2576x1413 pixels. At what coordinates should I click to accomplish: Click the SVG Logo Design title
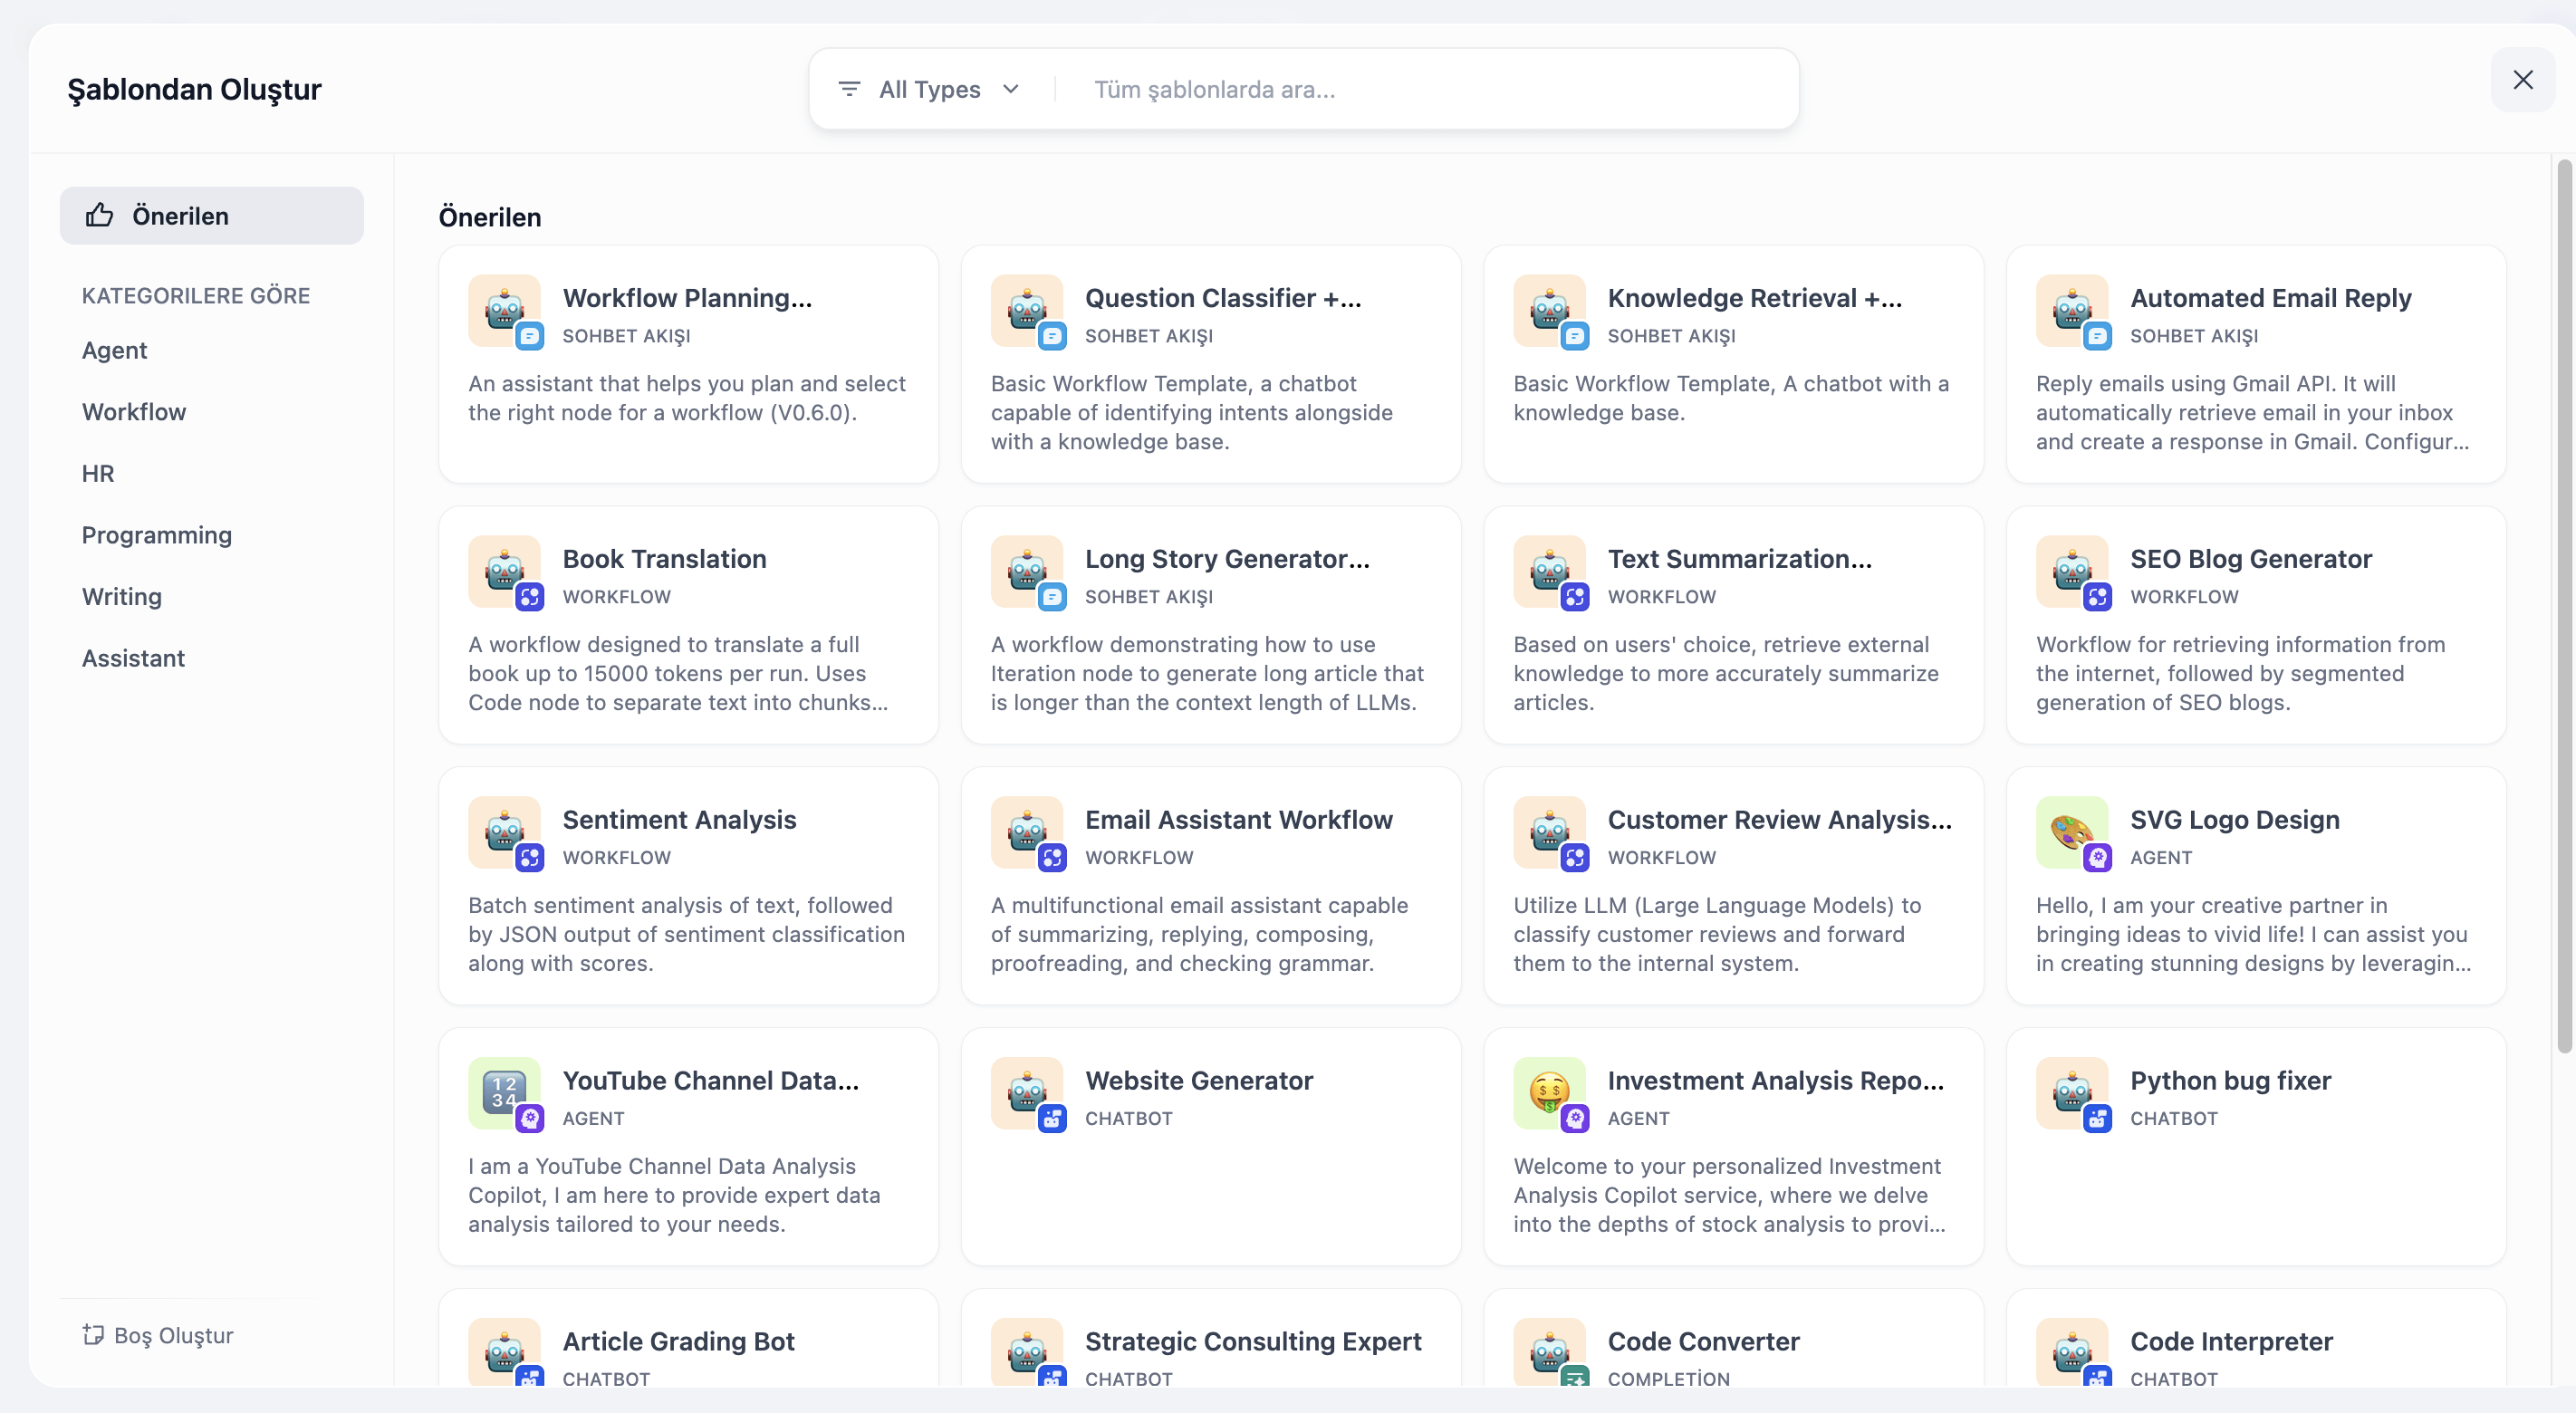[2235, 820]
